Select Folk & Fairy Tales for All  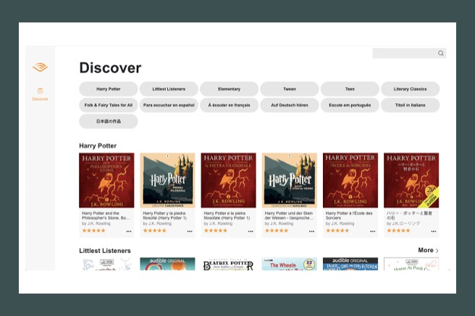(x=109, y=105)
